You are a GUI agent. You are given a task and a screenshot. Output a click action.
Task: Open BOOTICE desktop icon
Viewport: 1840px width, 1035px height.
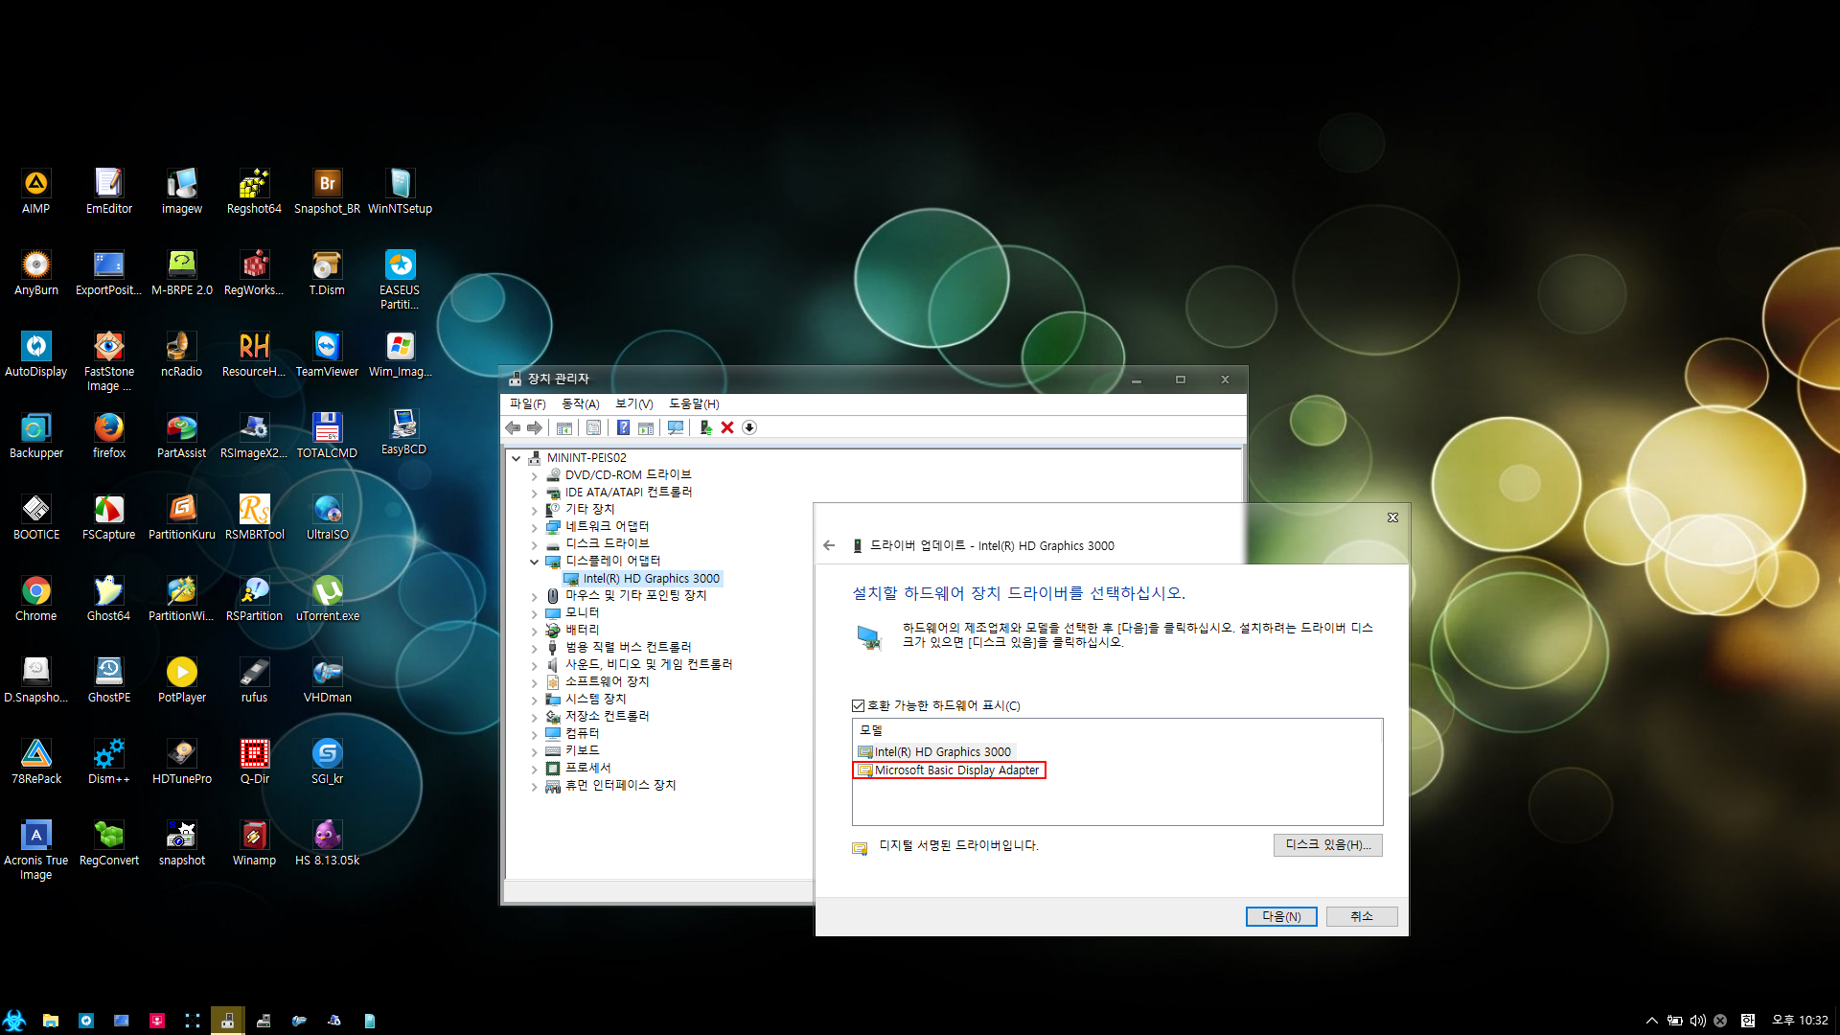36,517
